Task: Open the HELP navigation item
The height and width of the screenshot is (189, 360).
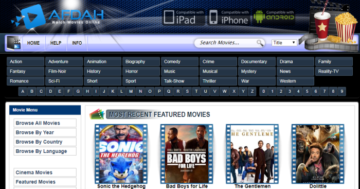Action: tap(56, 43)
